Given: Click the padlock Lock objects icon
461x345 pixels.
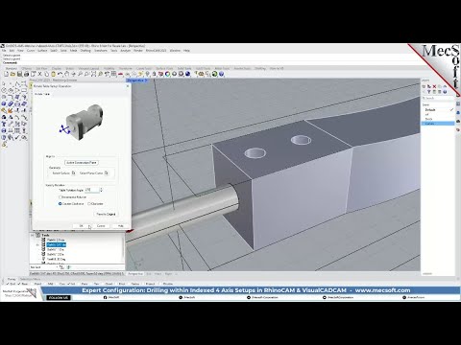Looking at the screenshot, I should pyautogui.click(x=154, y=74).
